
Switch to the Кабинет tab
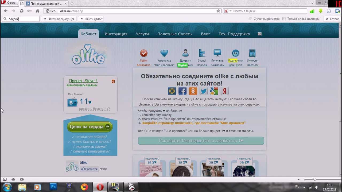click(88, 34)
